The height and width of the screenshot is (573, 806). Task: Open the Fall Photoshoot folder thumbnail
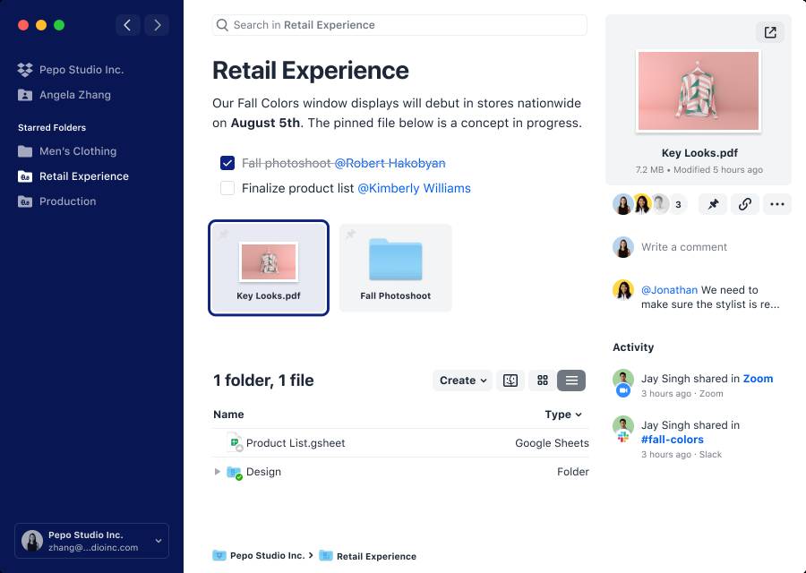coord(395,261)
